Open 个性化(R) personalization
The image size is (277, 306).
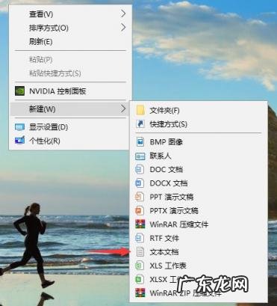point(70,141)
